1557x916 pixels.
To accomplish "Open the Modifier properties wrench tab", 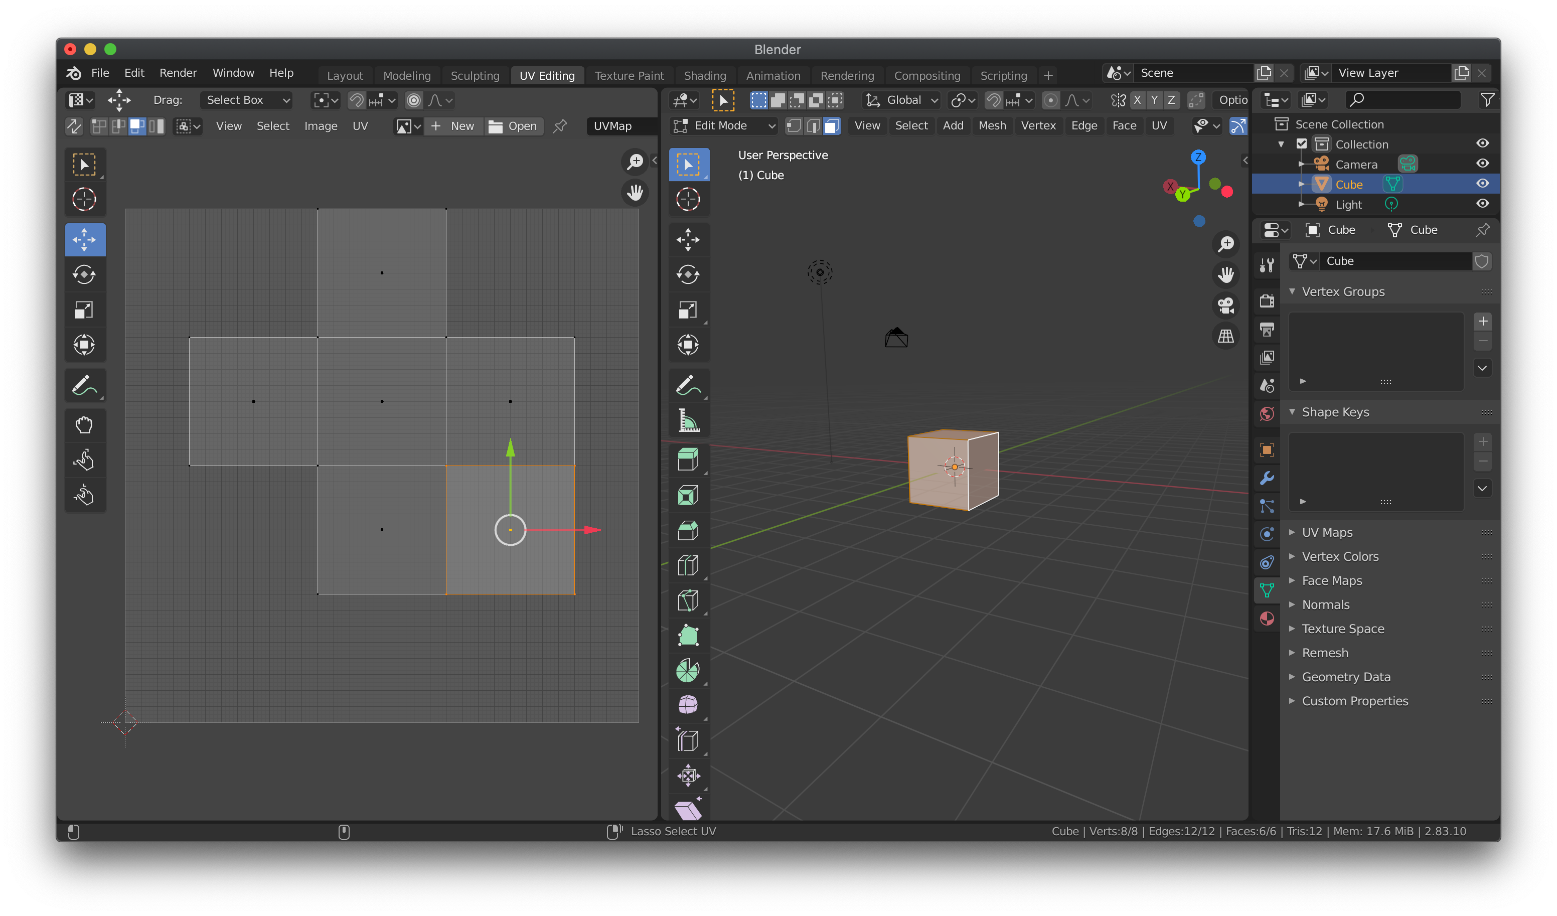I will pyautogui.click(x=1267, y=478).
